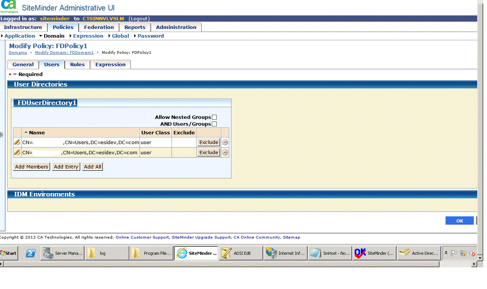487x289 pixels.
Task: Click the Add Members button
Action: tap(32, 167)
